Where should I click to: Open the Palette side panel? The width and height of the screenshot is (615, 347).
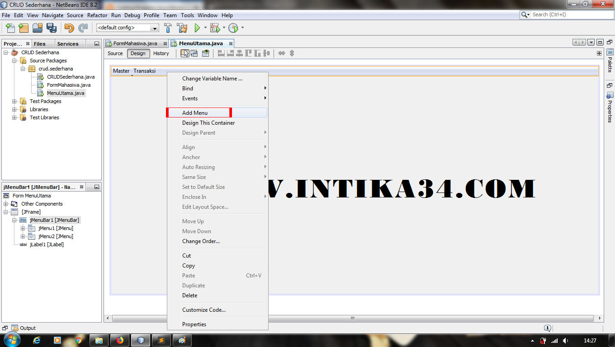[610, 60]
